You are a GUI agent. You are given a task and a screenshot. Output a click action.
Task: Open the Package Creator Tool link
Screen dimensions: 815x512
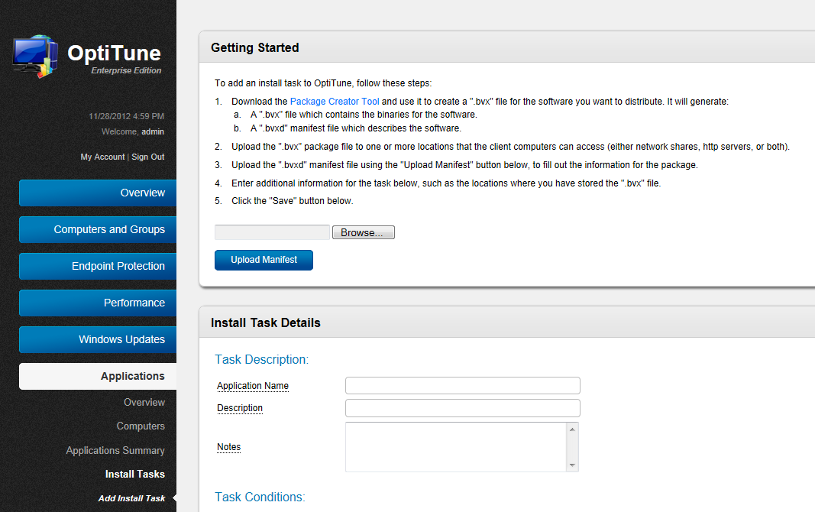click(x=335, y=101)
